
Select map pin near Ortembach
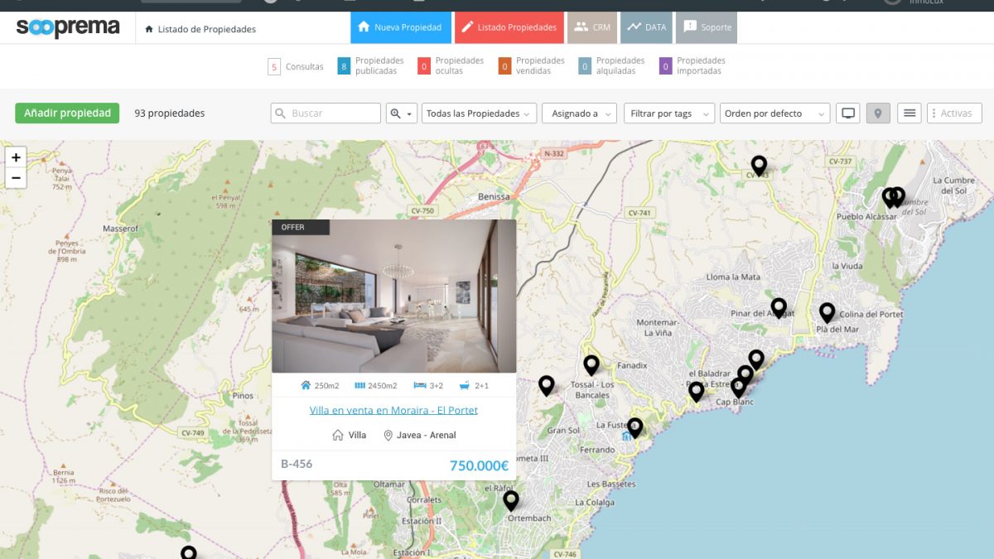pyautogui.click(x=511, y=500)
